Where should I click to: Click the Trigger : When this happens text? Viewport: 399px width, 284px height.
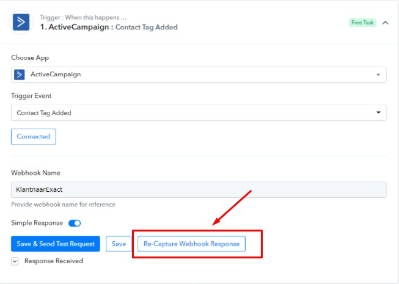[x=83, y=18]
